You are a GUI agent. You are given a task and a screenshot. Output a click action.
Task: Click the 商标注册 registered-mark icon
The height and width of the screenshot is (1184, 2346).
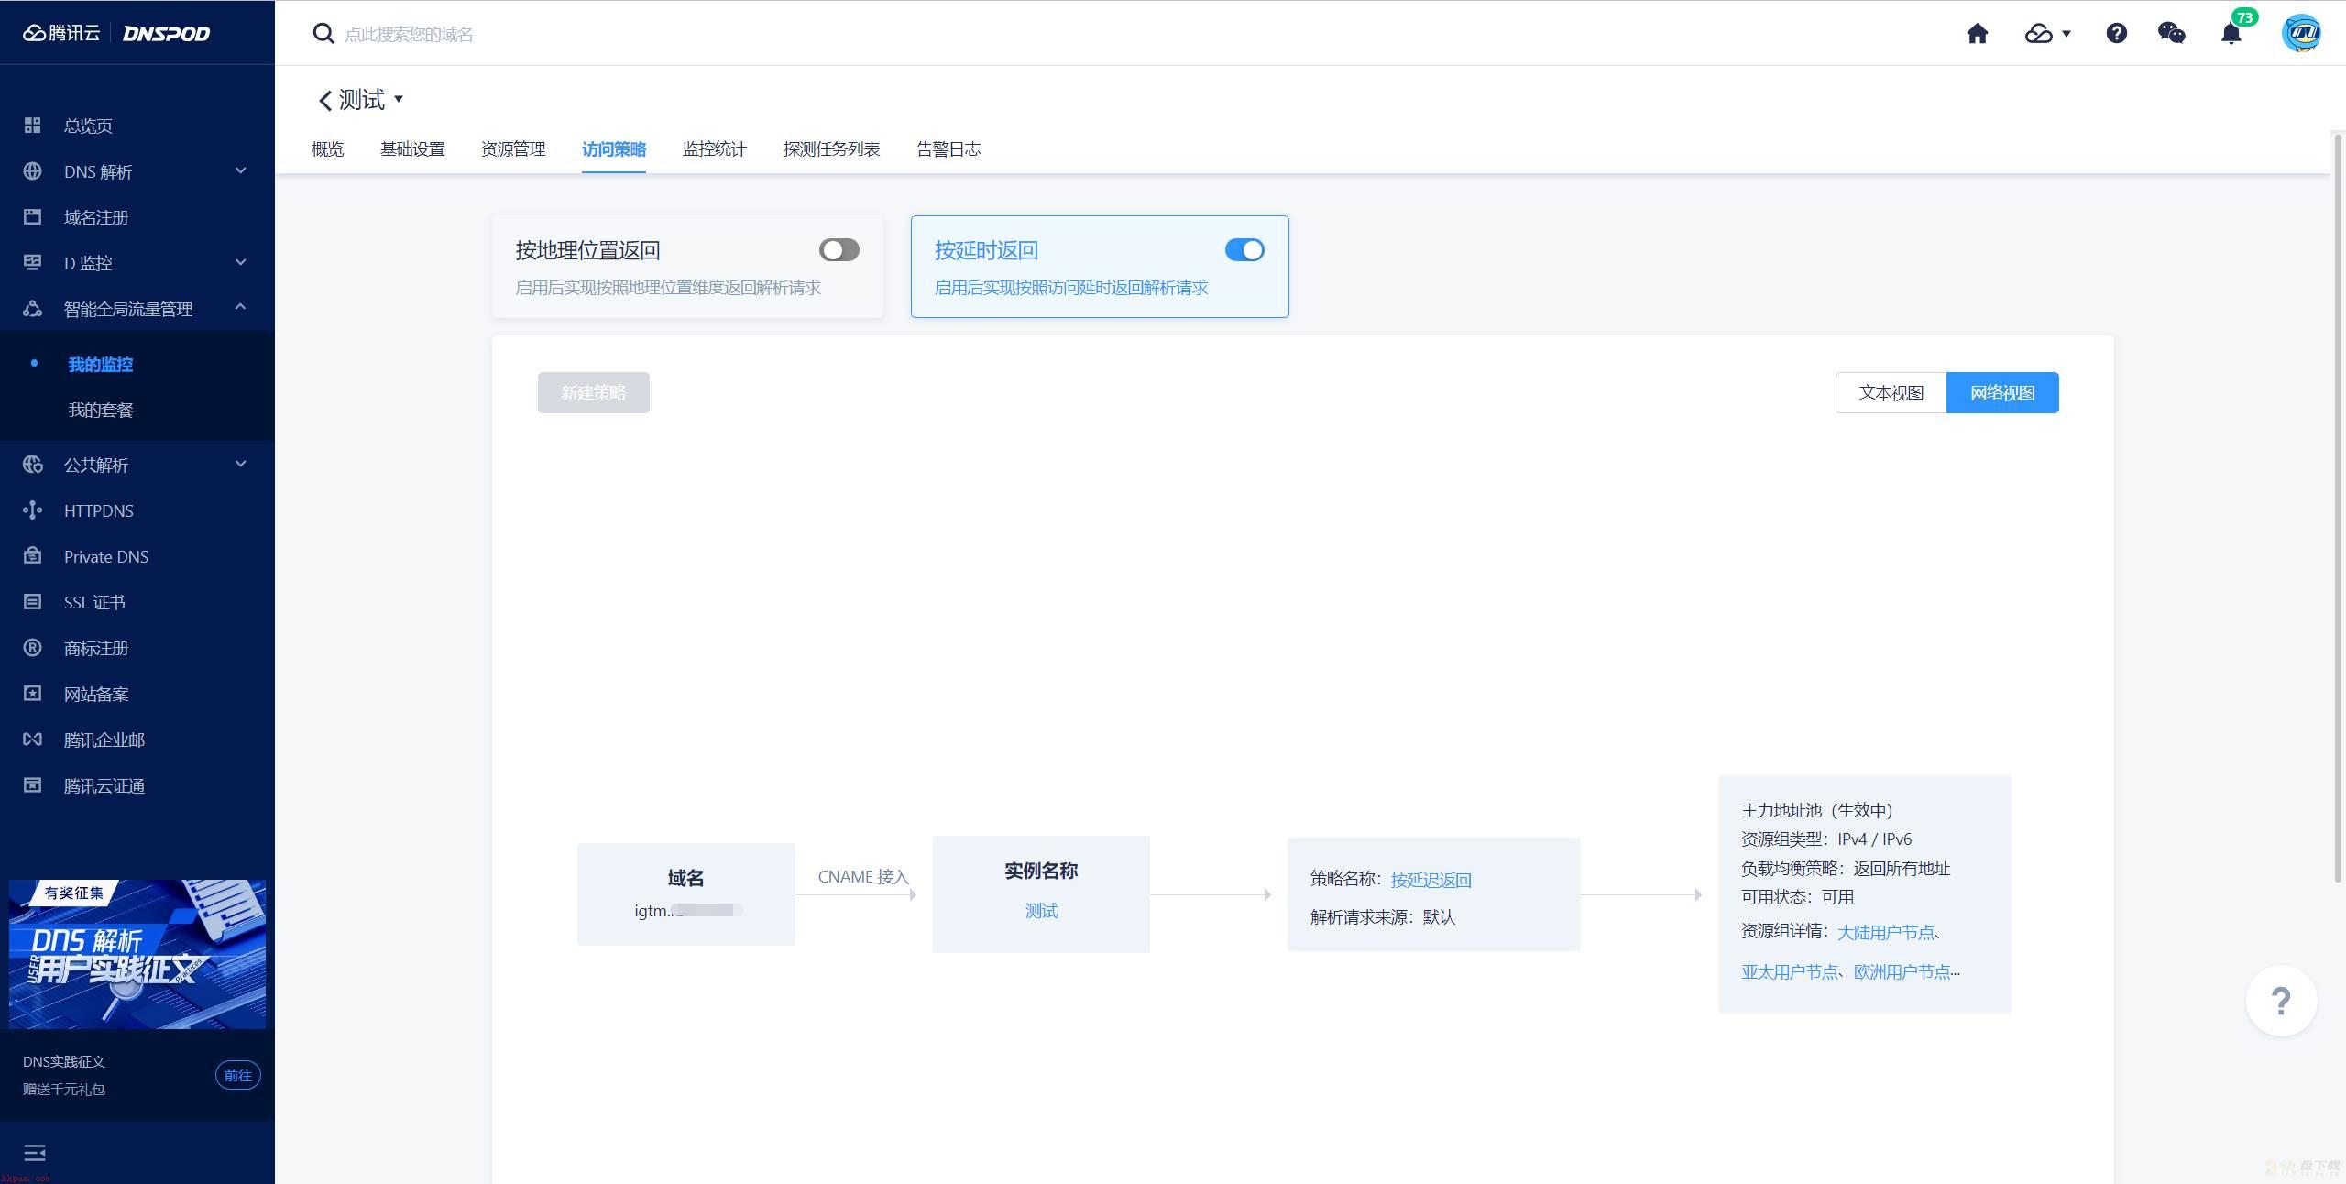point(32,648)
